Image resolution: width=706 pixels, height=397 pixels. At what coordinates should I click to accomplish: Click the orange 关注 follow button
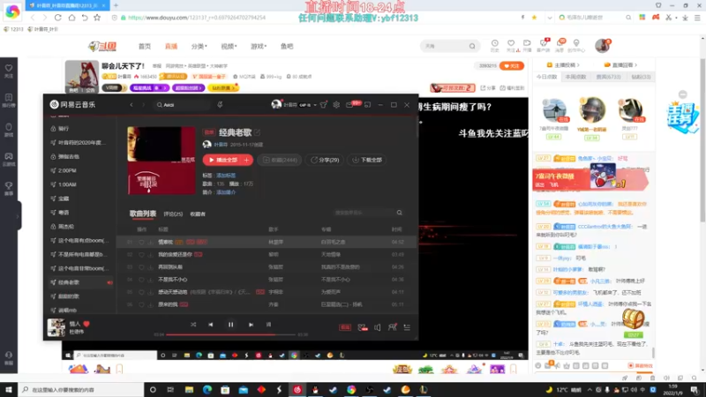512,65
